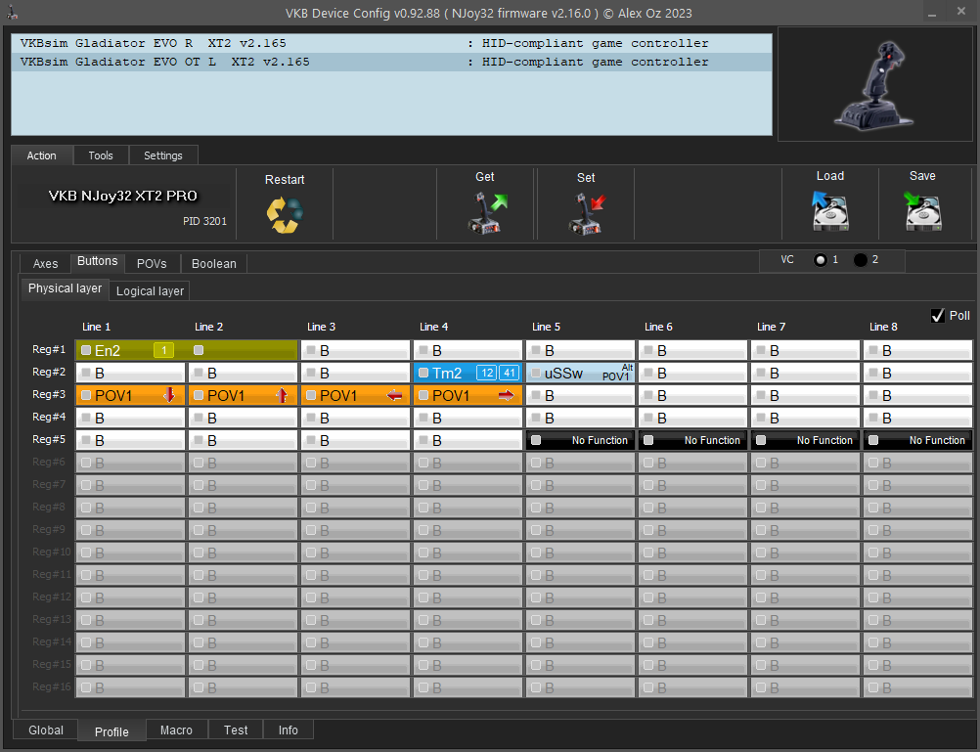Click the B cell at Reg#1 Line 3
The image size is (980, 752).
click(x=356, y=351)
